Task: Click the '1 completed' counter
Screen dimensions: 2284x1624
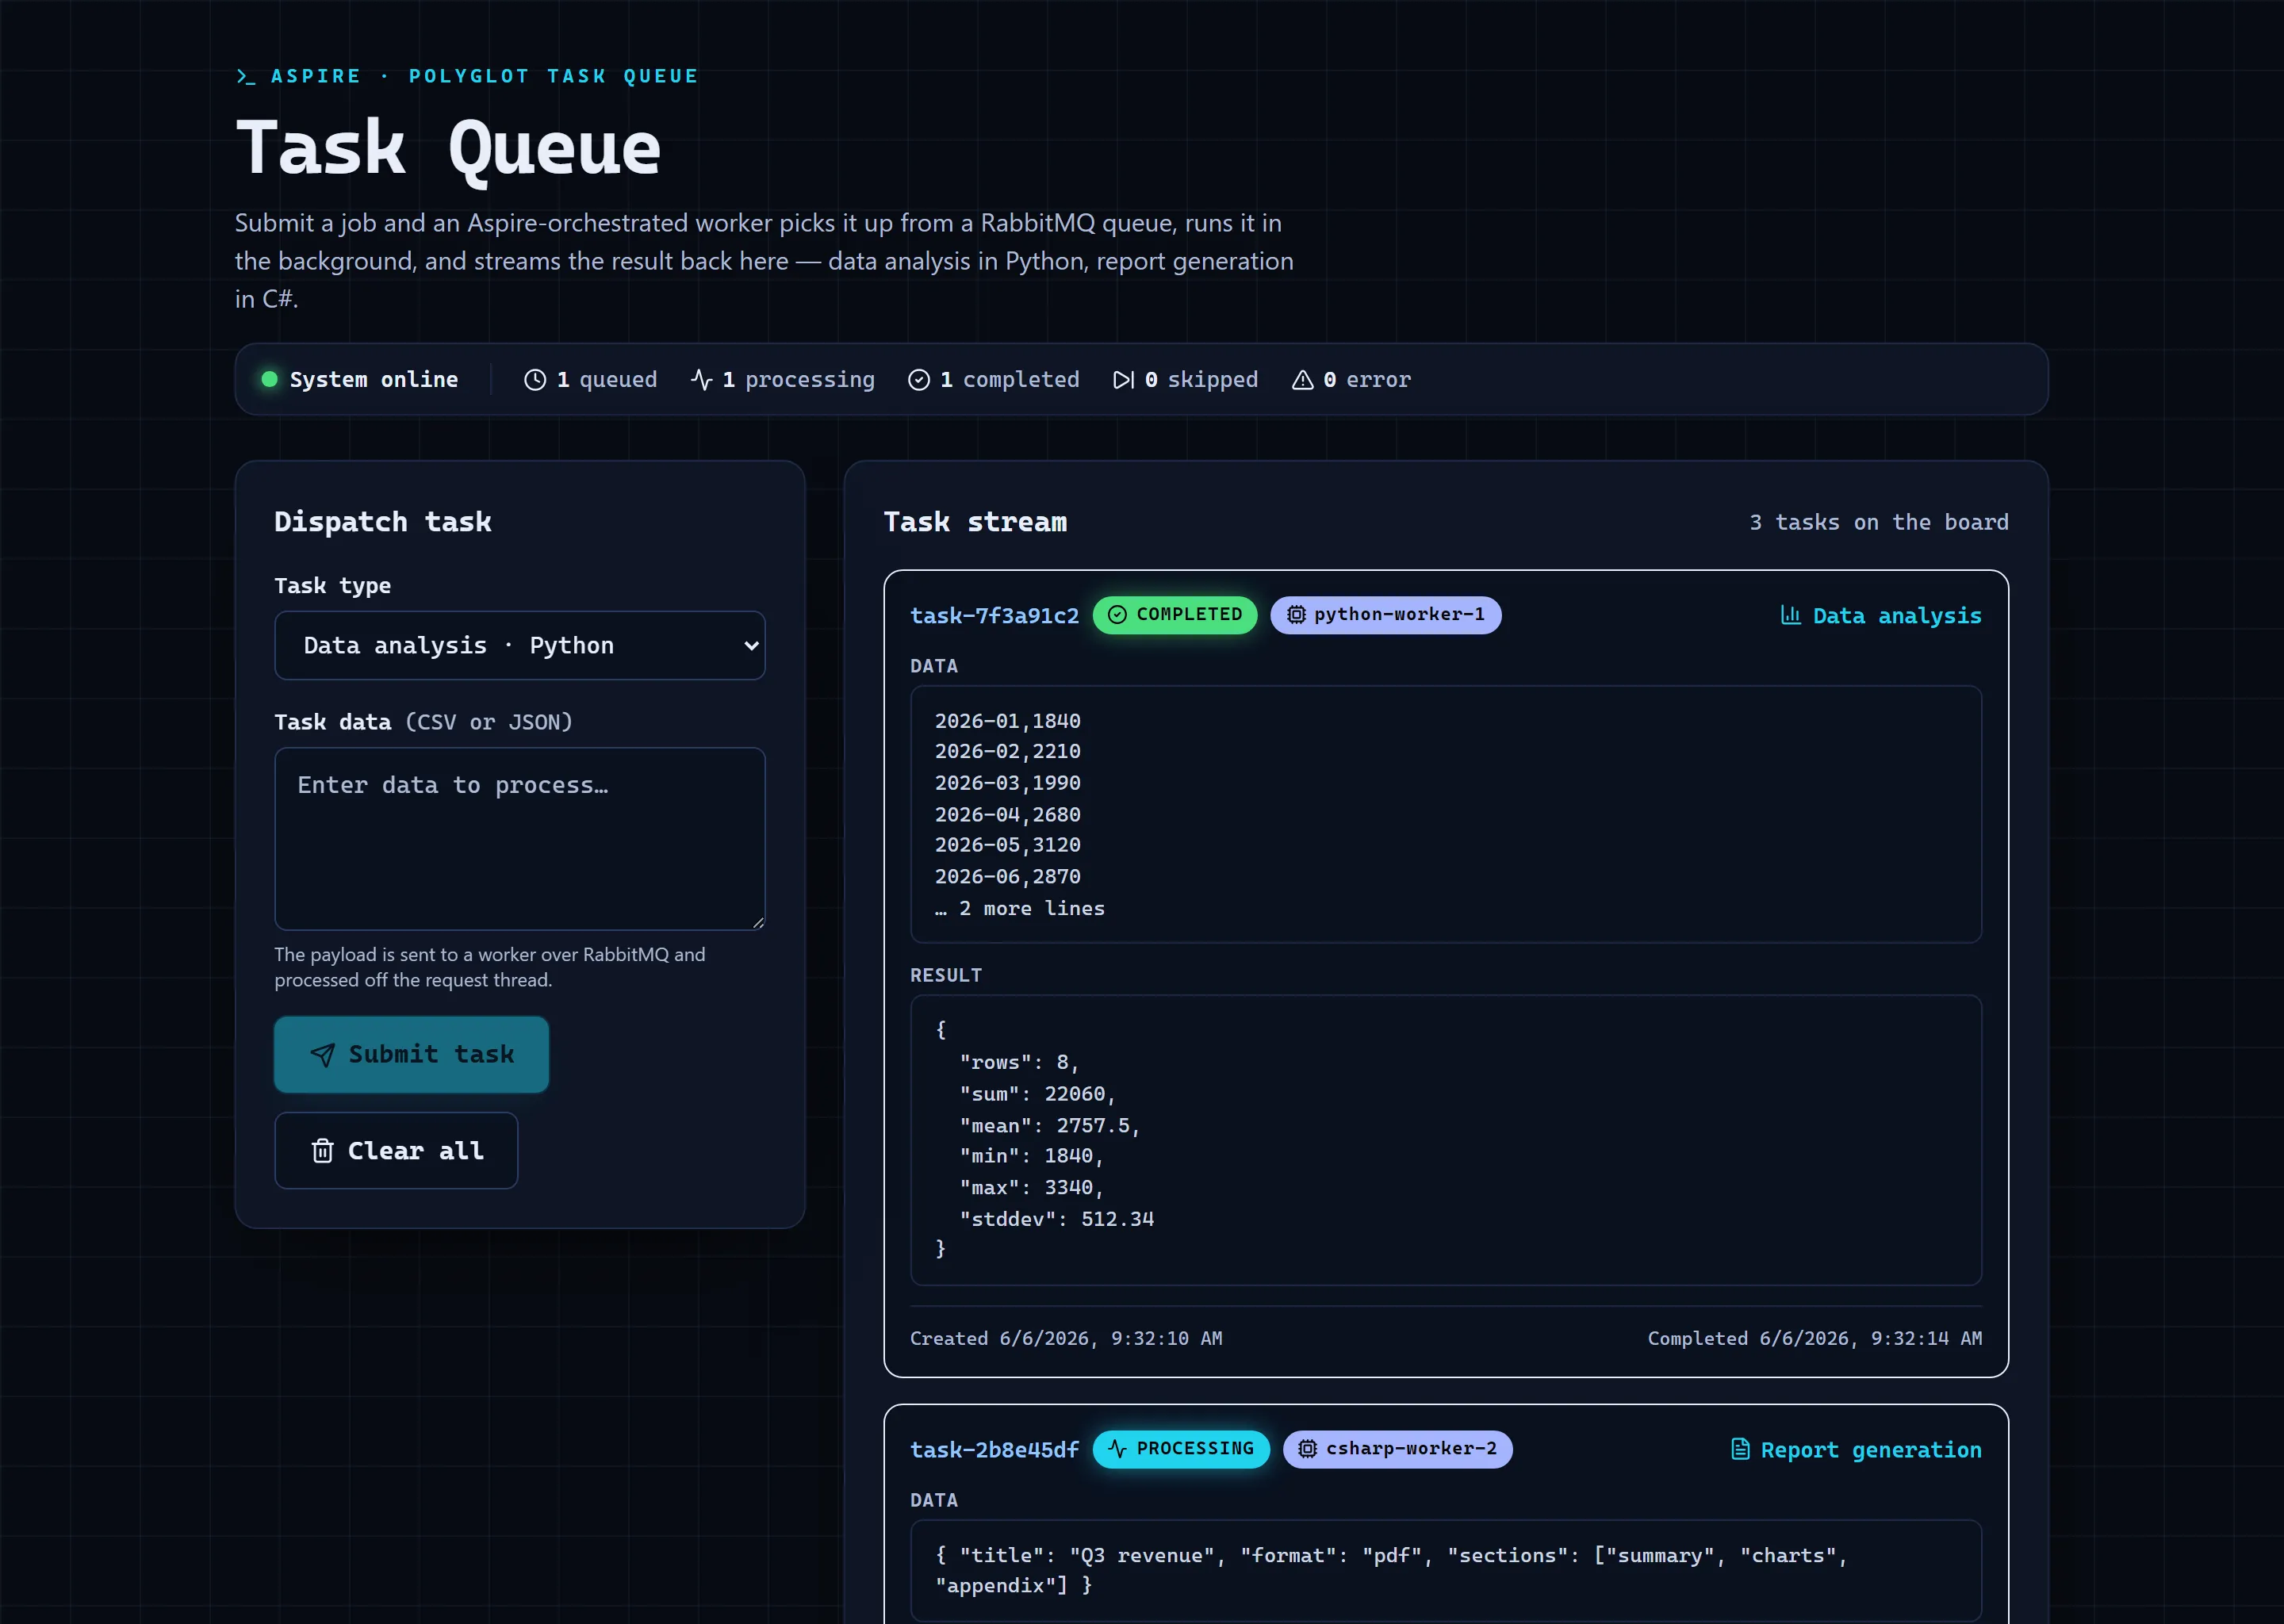Action: click(993, 380)
